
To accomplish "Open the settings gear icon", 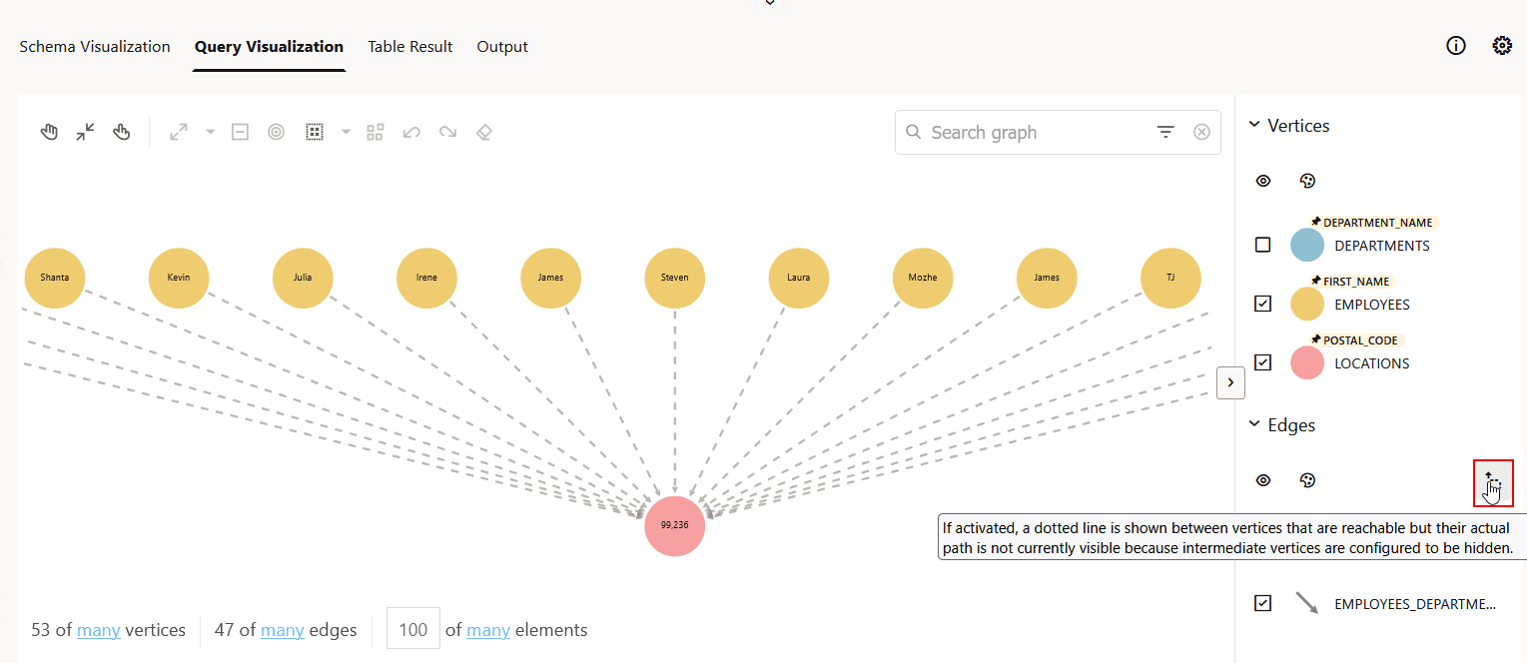I will [x=1502, y=45].
